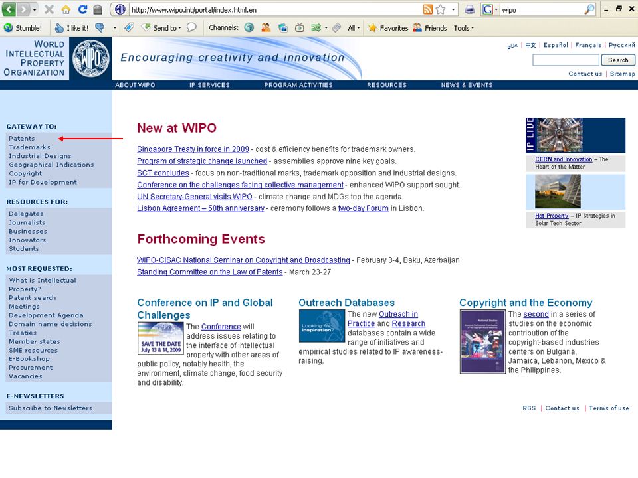Click the Stumble! button
This screenshot has height=478, width=638.
pos(23,28)
